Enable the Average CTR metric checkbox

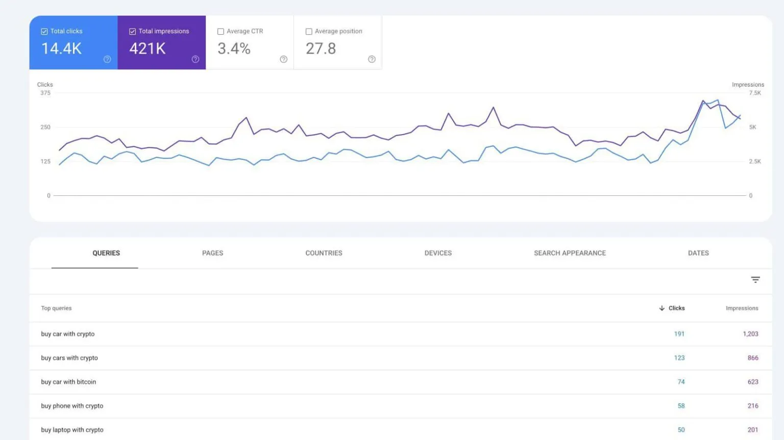point(220,31)
